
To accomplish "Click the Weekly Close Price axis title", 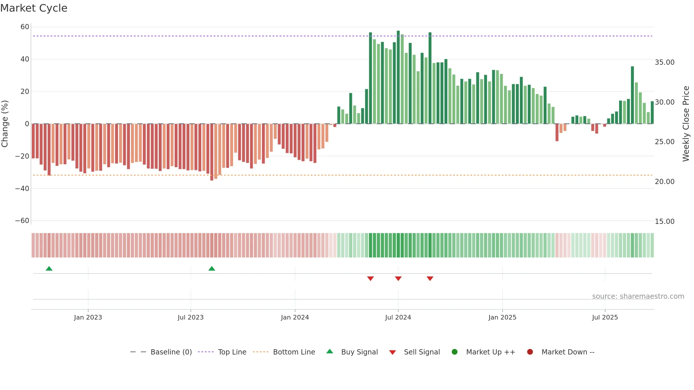I will point(686,124).
